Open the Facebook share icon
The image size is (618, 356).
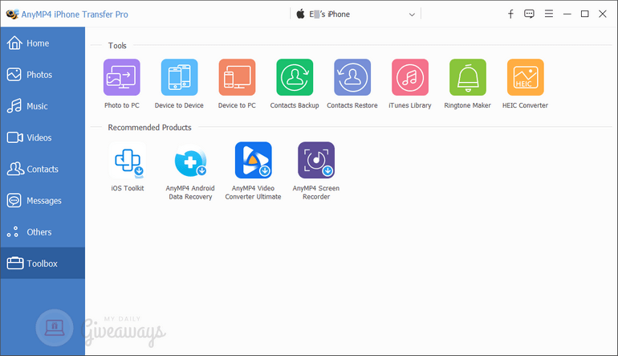coord(510,14)
